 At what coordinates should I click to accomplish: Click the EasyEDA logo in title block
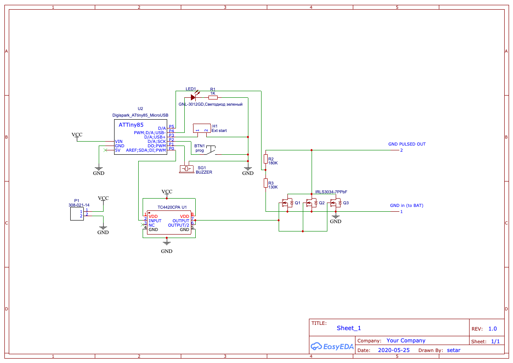[332, 347]
